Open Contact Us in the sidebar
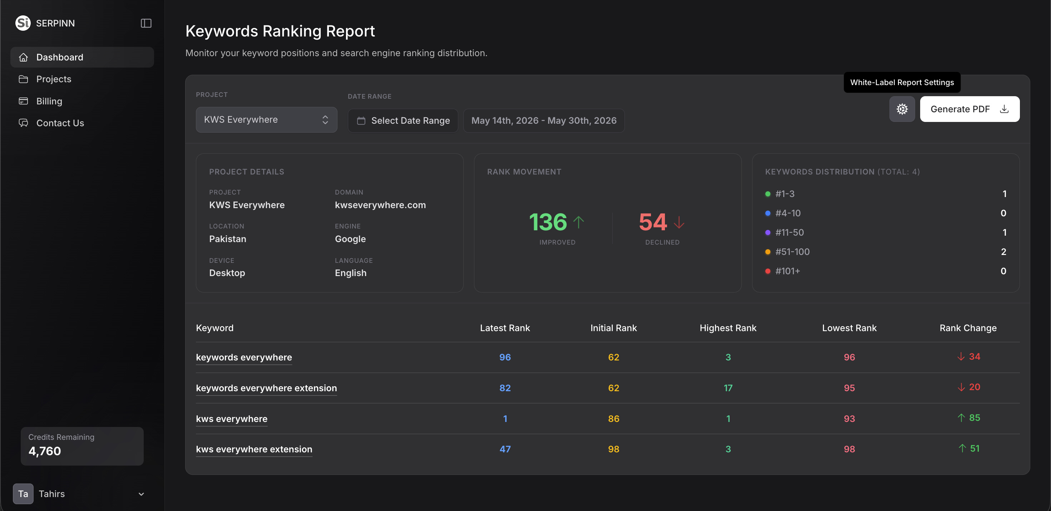Image resolution: width=1051 pixels, height=511 pixels. click(82, 123)
